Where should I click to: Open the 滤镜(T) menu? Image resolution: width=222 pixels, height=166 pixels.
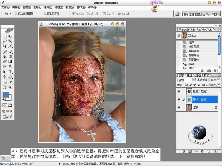(x=59, y=8)
